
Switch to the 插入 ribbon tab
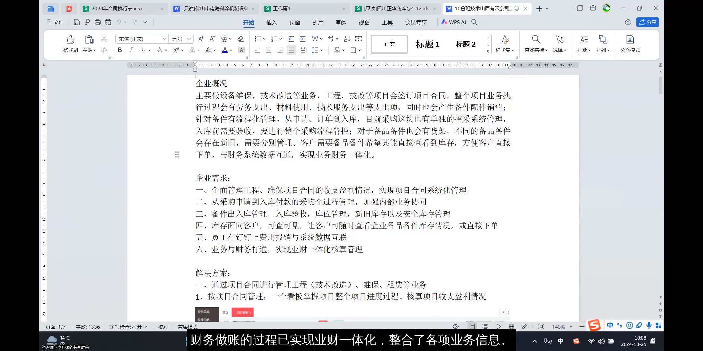tap(271, 22)
